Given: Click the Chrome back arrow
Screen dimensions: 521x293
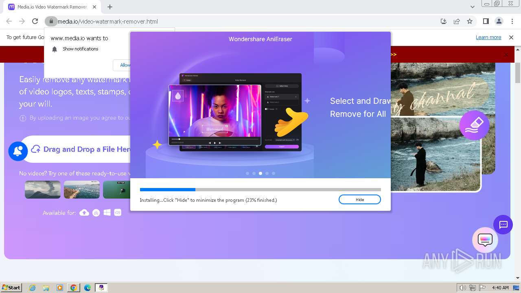Looking at the screenshot, I should pos(9,21).
